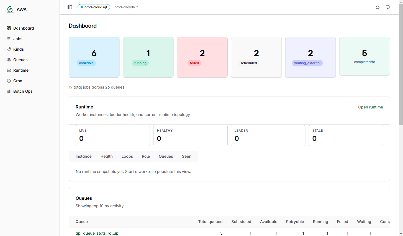Click the Role column header
This screenshot has height=236, width=403.
(x=146, y=156)
